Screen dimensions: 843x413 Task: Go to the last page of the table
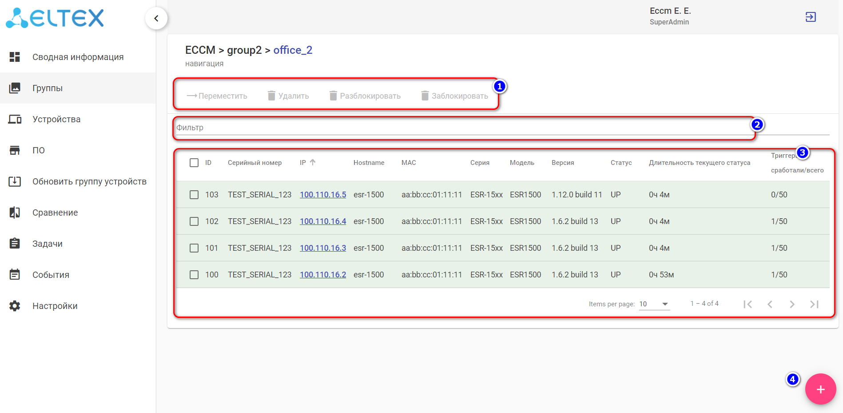click(814, 304)
